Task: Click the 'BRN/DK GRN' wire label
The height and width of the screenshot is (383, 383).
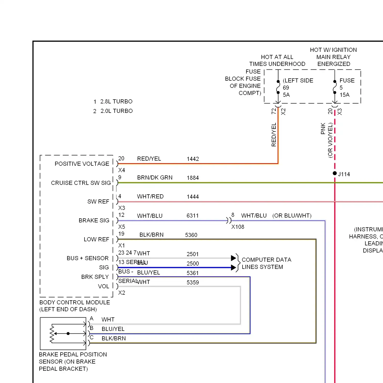Action: pyautogui.click(x=155, y=177)
